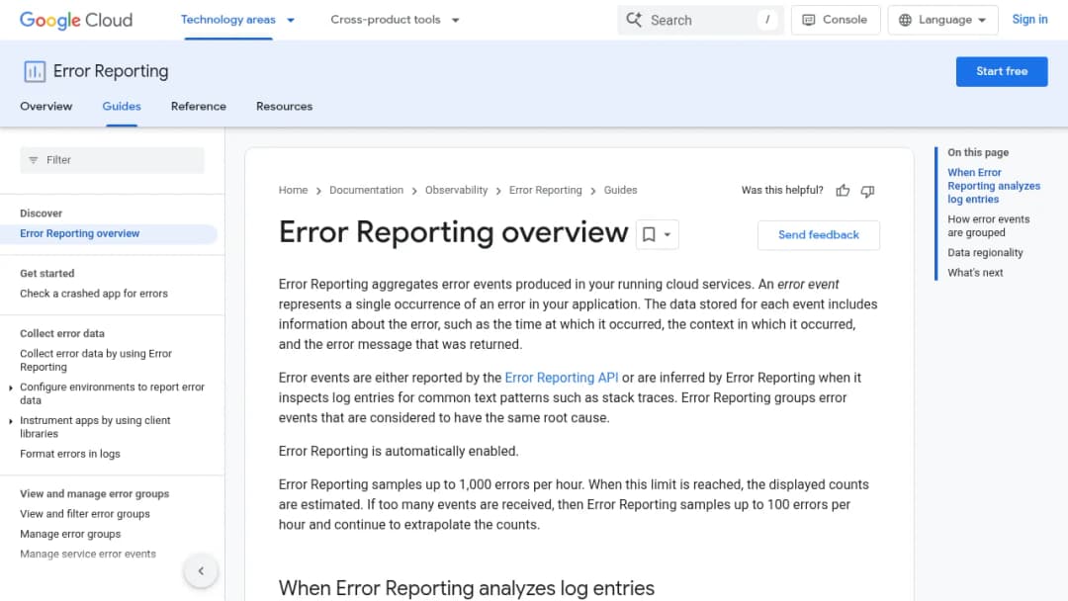Click the Console icon in header
This screenshot has height=601, width=1068.
[x=809, y=20]
